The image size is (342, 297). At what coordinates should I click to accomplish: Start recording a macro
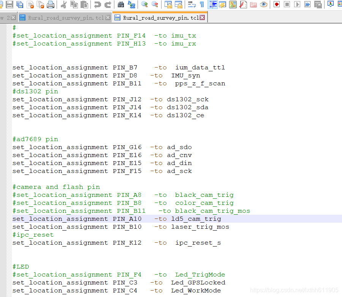tap(277, 4)
